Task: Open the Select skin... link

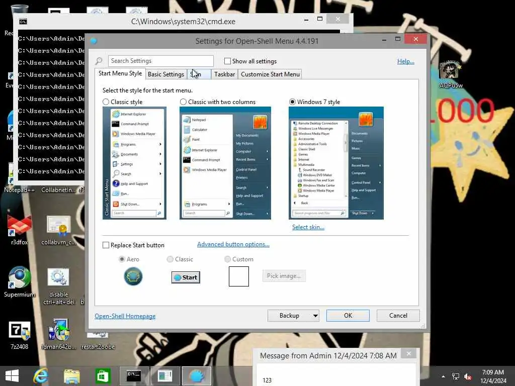Action: pyautogui.click(x=308, y=227)
